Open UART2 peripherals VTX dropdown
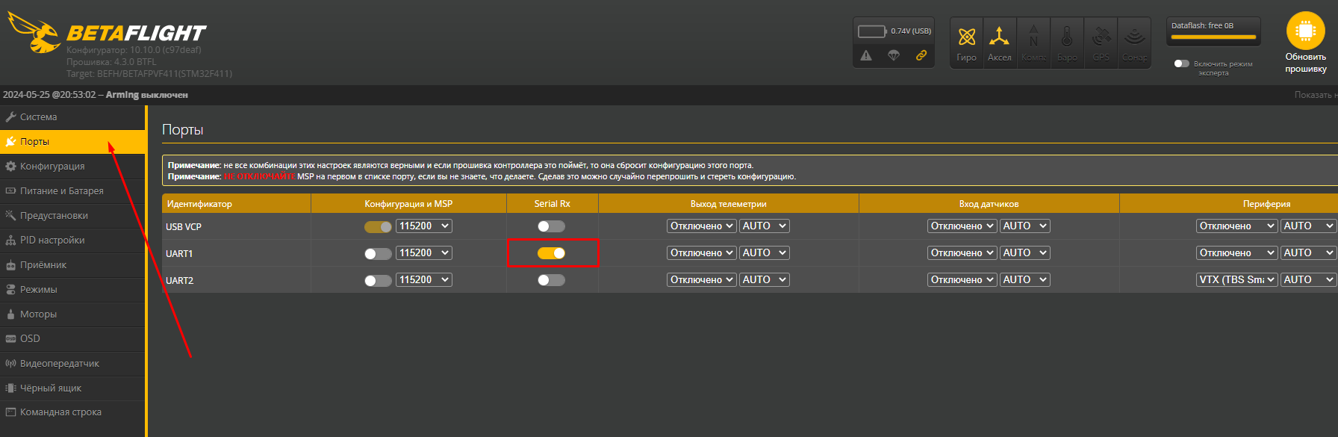 (x=1236, y=279)
